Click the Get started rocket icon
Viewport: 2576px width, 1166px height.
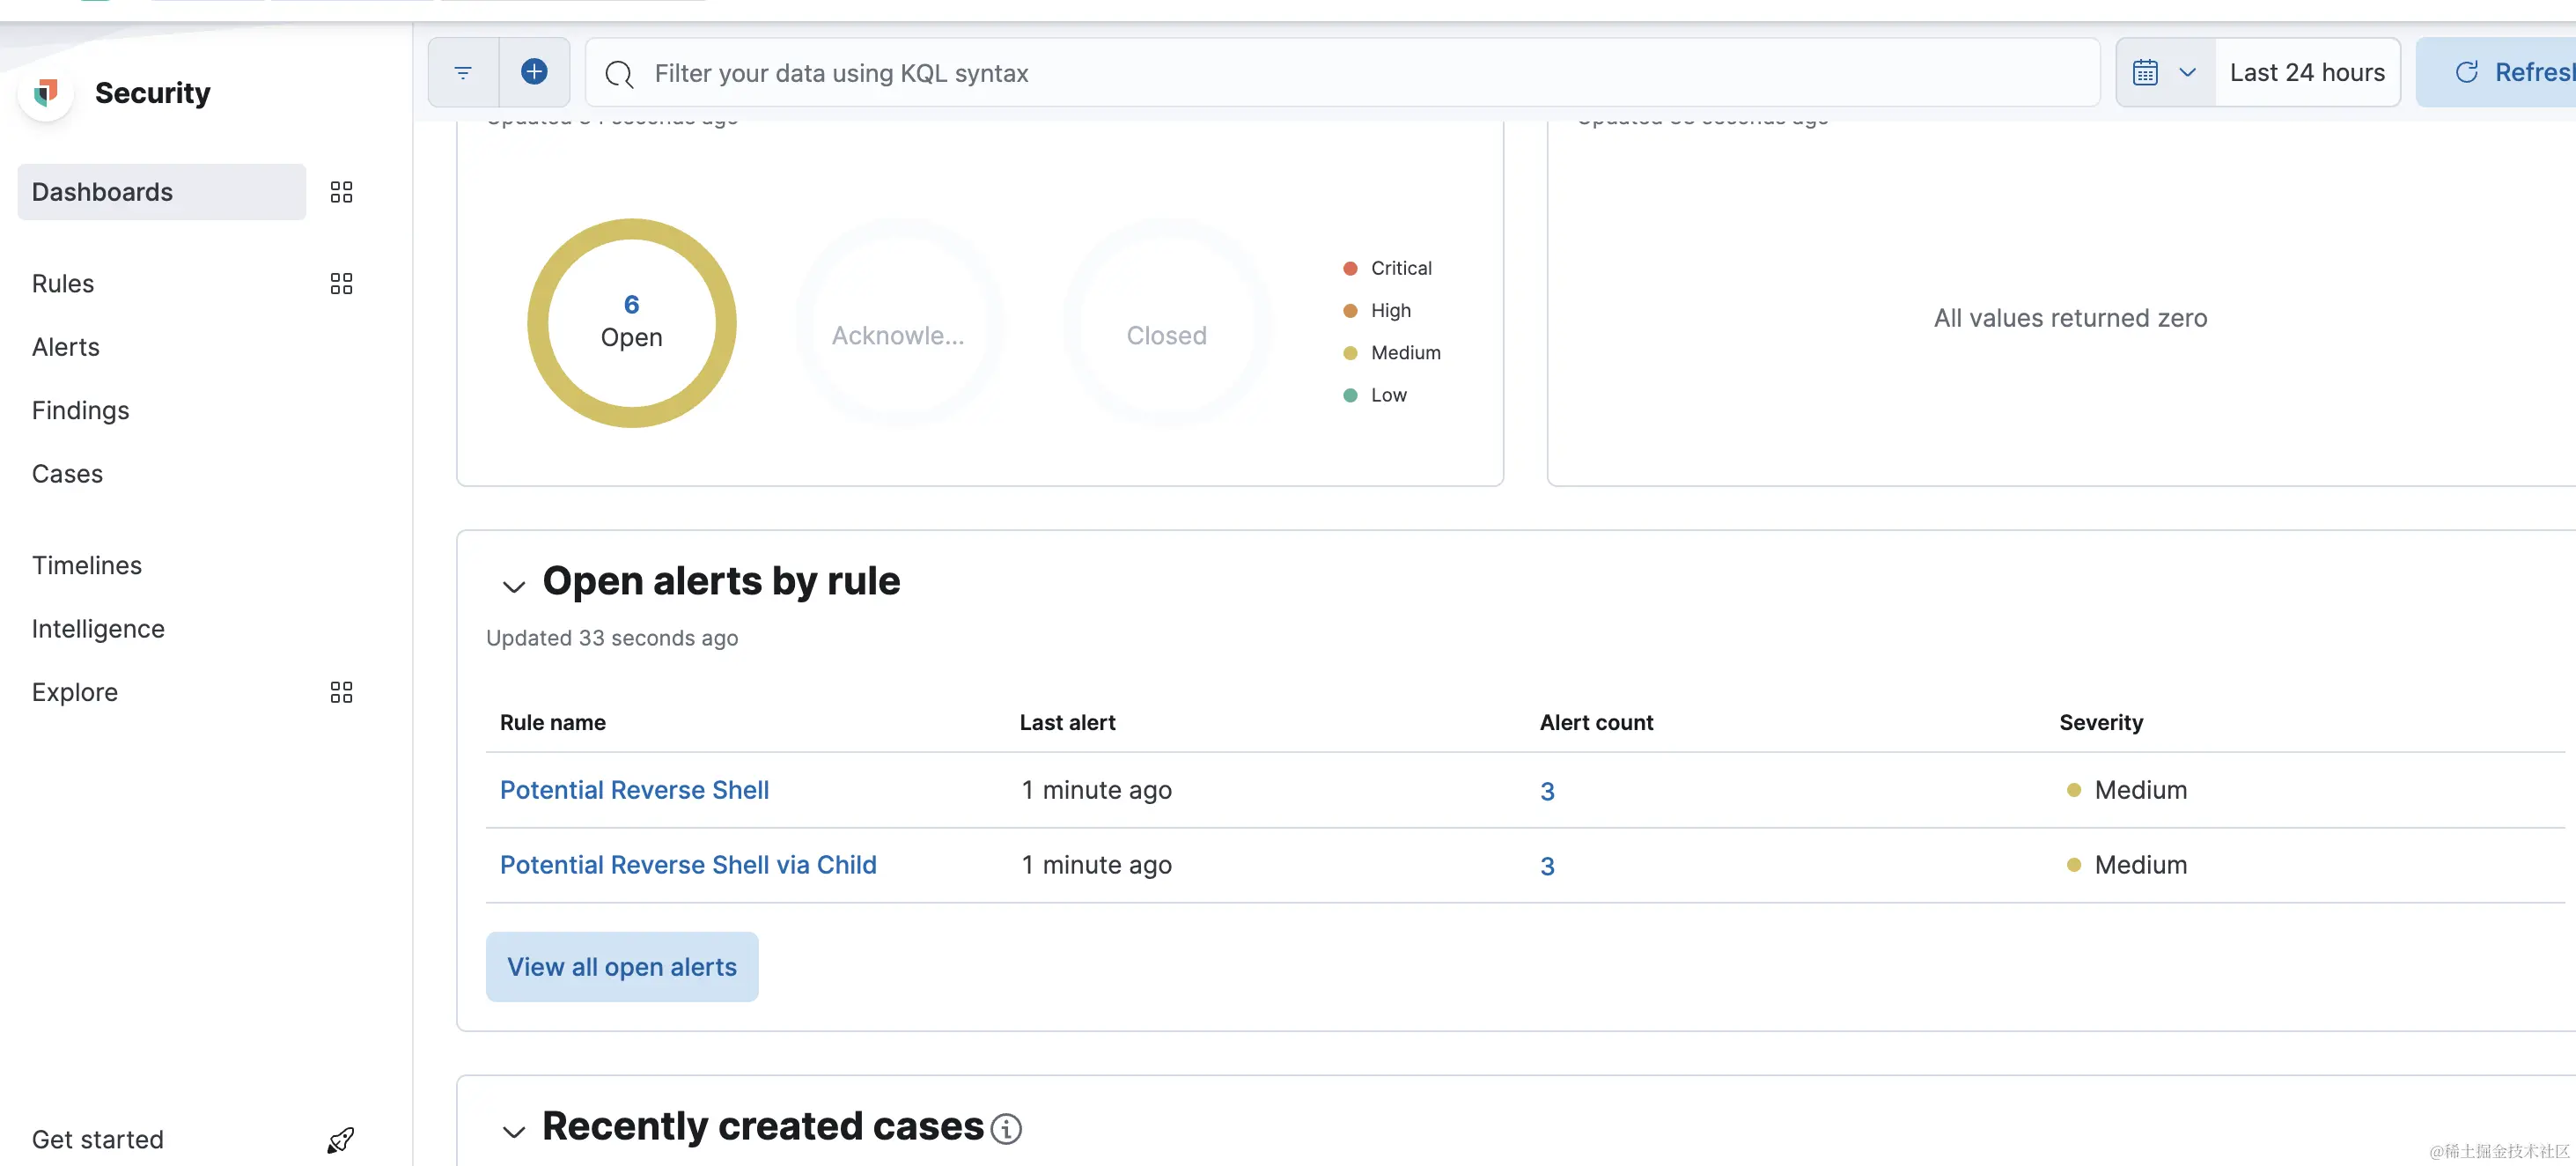coord(341,1139)
